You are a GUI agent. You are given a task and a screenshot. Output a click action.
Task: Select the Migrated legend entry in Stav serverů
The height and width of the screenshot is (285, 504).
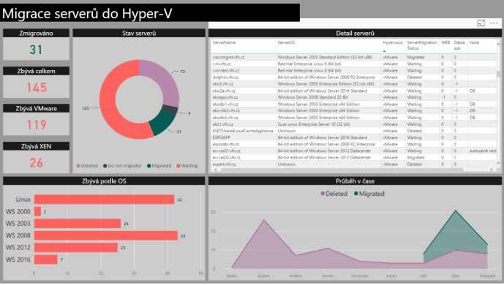point(159,166)
